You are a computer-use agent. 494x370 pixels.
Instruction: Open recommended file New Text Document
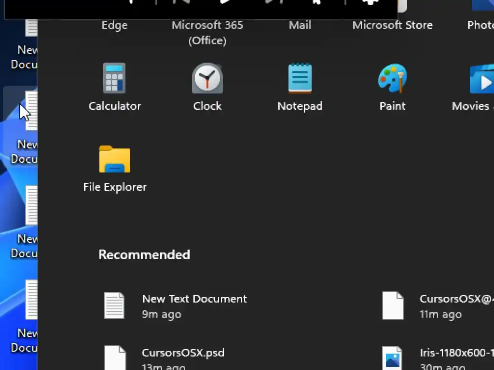pos(177,306)
